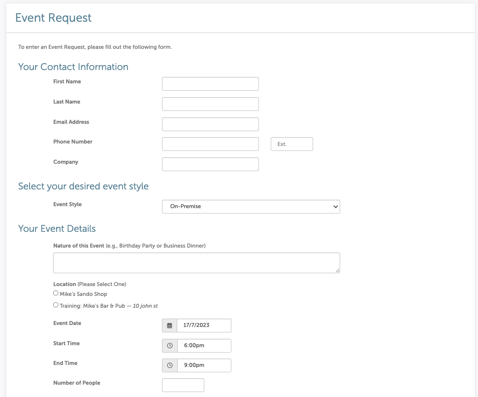Screen dimensions: 478x397
Task: Click the Company input field
Action: point(210,164)
